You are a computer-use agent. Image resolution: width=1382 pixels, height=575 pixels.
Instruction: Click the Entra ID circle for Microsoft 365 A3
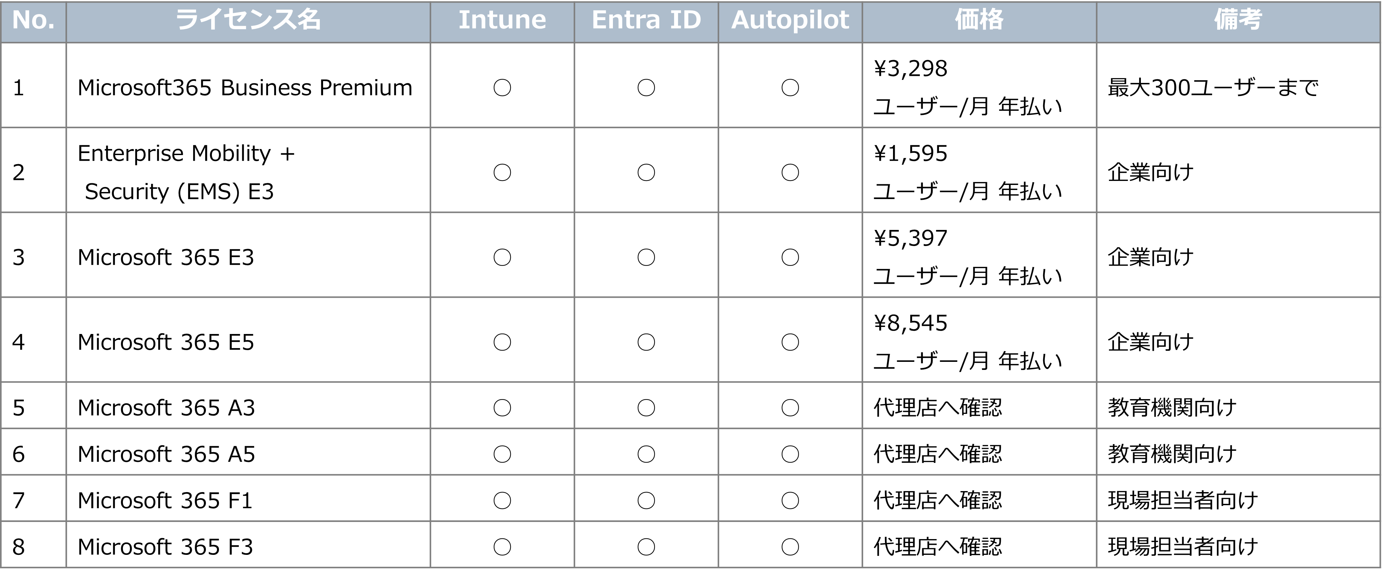click(x=646, y=408)
